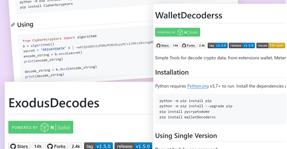Click the 'b = algorithmb()' code line
Viewport: 287px width, 149px height.
point(39,45)
